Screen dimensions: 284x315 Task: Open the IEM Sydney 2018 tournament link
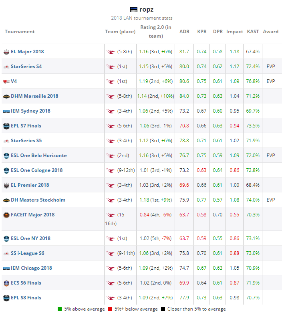[30, 111]
